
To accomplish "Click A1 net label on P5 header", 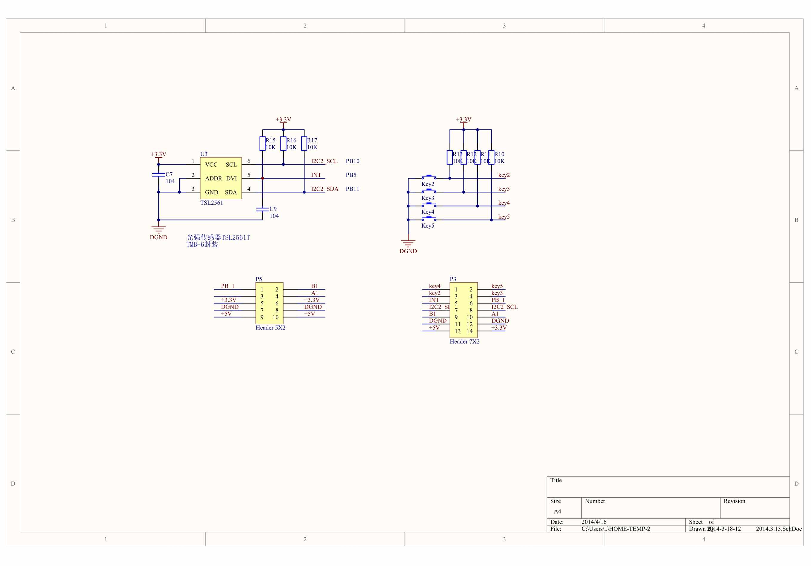I will 314,293.
